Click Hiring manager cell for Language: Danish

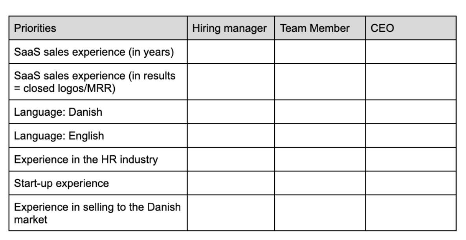[231, 112]
